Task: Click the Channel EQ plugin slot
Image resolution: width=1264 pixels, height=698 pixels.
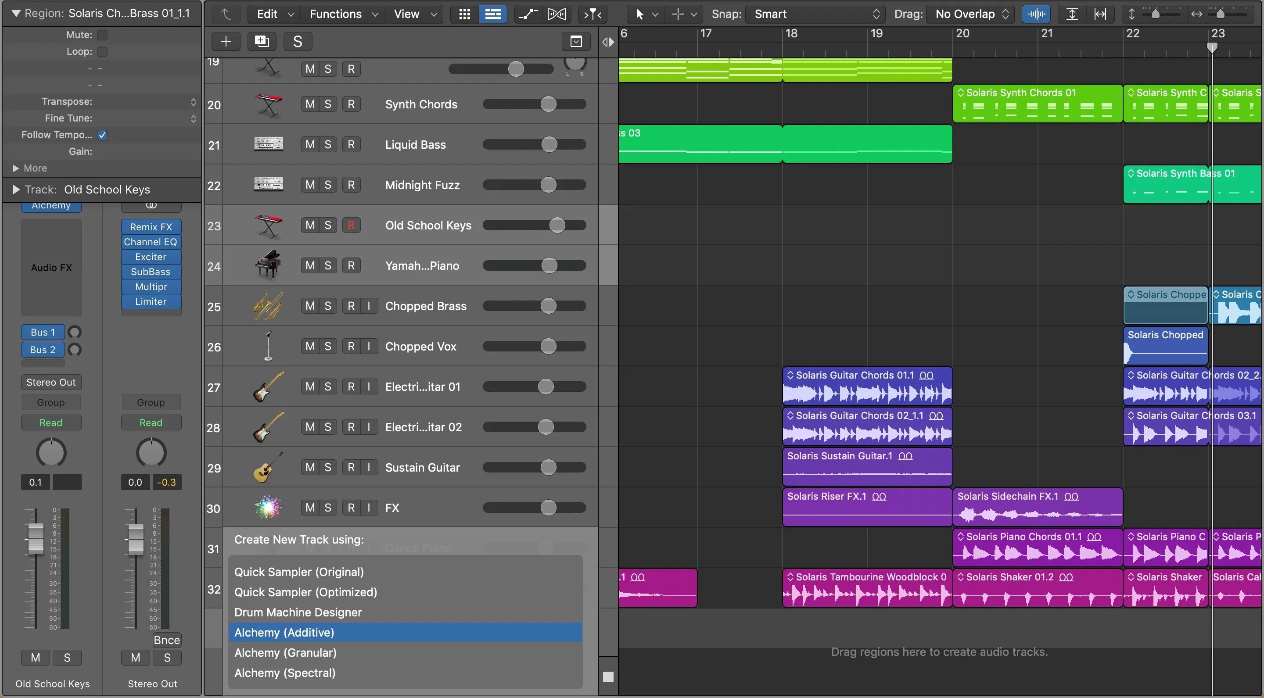Action: click(x=151, y=242)
